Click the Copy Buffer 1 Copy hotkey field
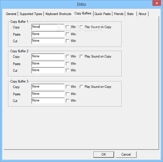The image size is (163, 162). click(48, 27)
